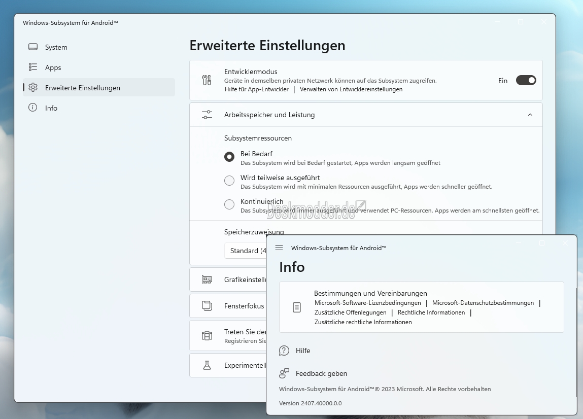Open Hilfe für App-Entwickler link
This screenshot has height=419, width=583.
pyautogui.click(x=257, y=89)
